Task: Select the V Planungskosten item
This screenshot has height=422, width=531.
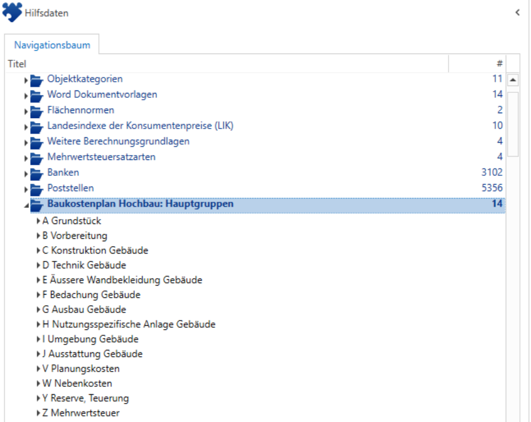Action: [81, 369]
